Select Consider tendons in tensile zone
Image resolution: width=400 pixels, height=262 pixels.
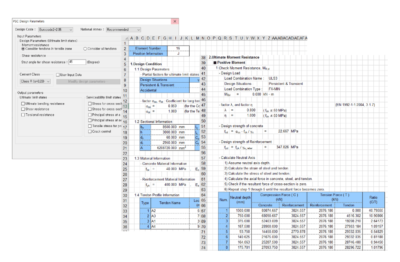24,49
